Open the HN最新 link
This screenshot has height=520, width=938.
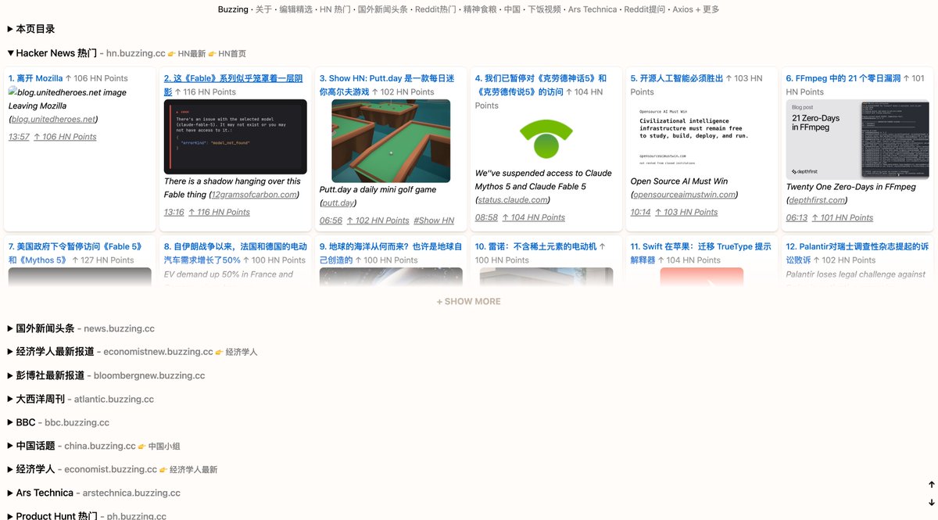(x=192, y=54)
